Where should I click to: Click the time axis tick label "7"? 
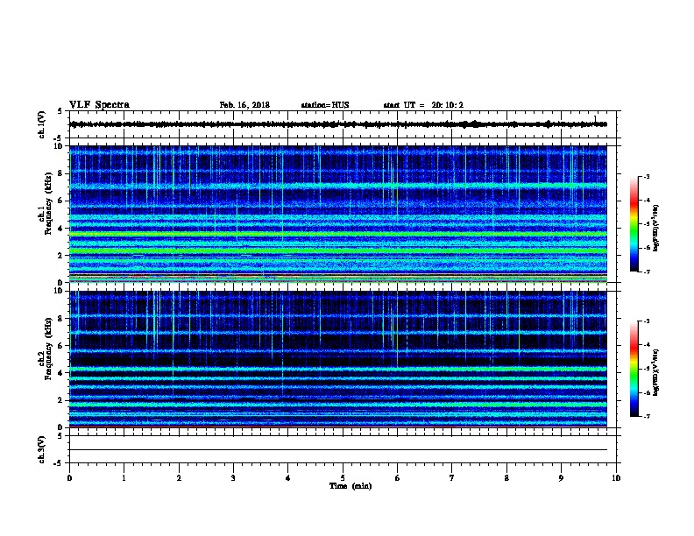coord(452,478)
